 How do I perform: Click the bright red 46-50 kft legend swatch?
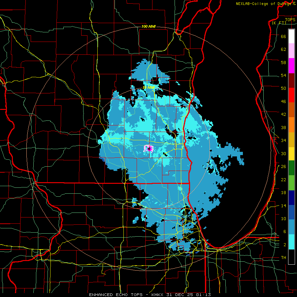click(291, 95)
